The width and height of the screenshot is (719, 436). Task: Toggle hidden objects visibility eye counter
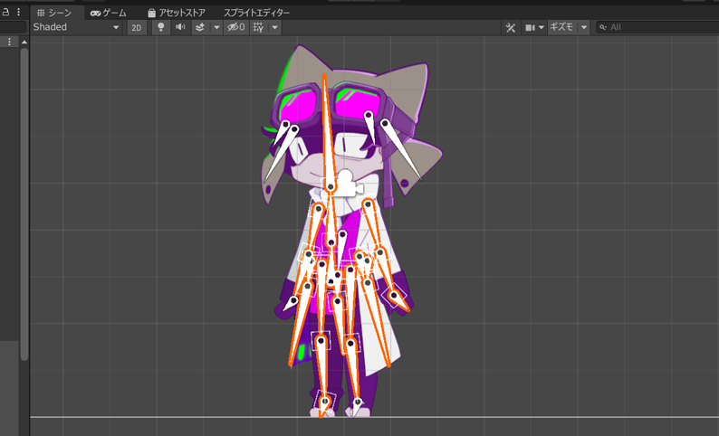[236, 27]
